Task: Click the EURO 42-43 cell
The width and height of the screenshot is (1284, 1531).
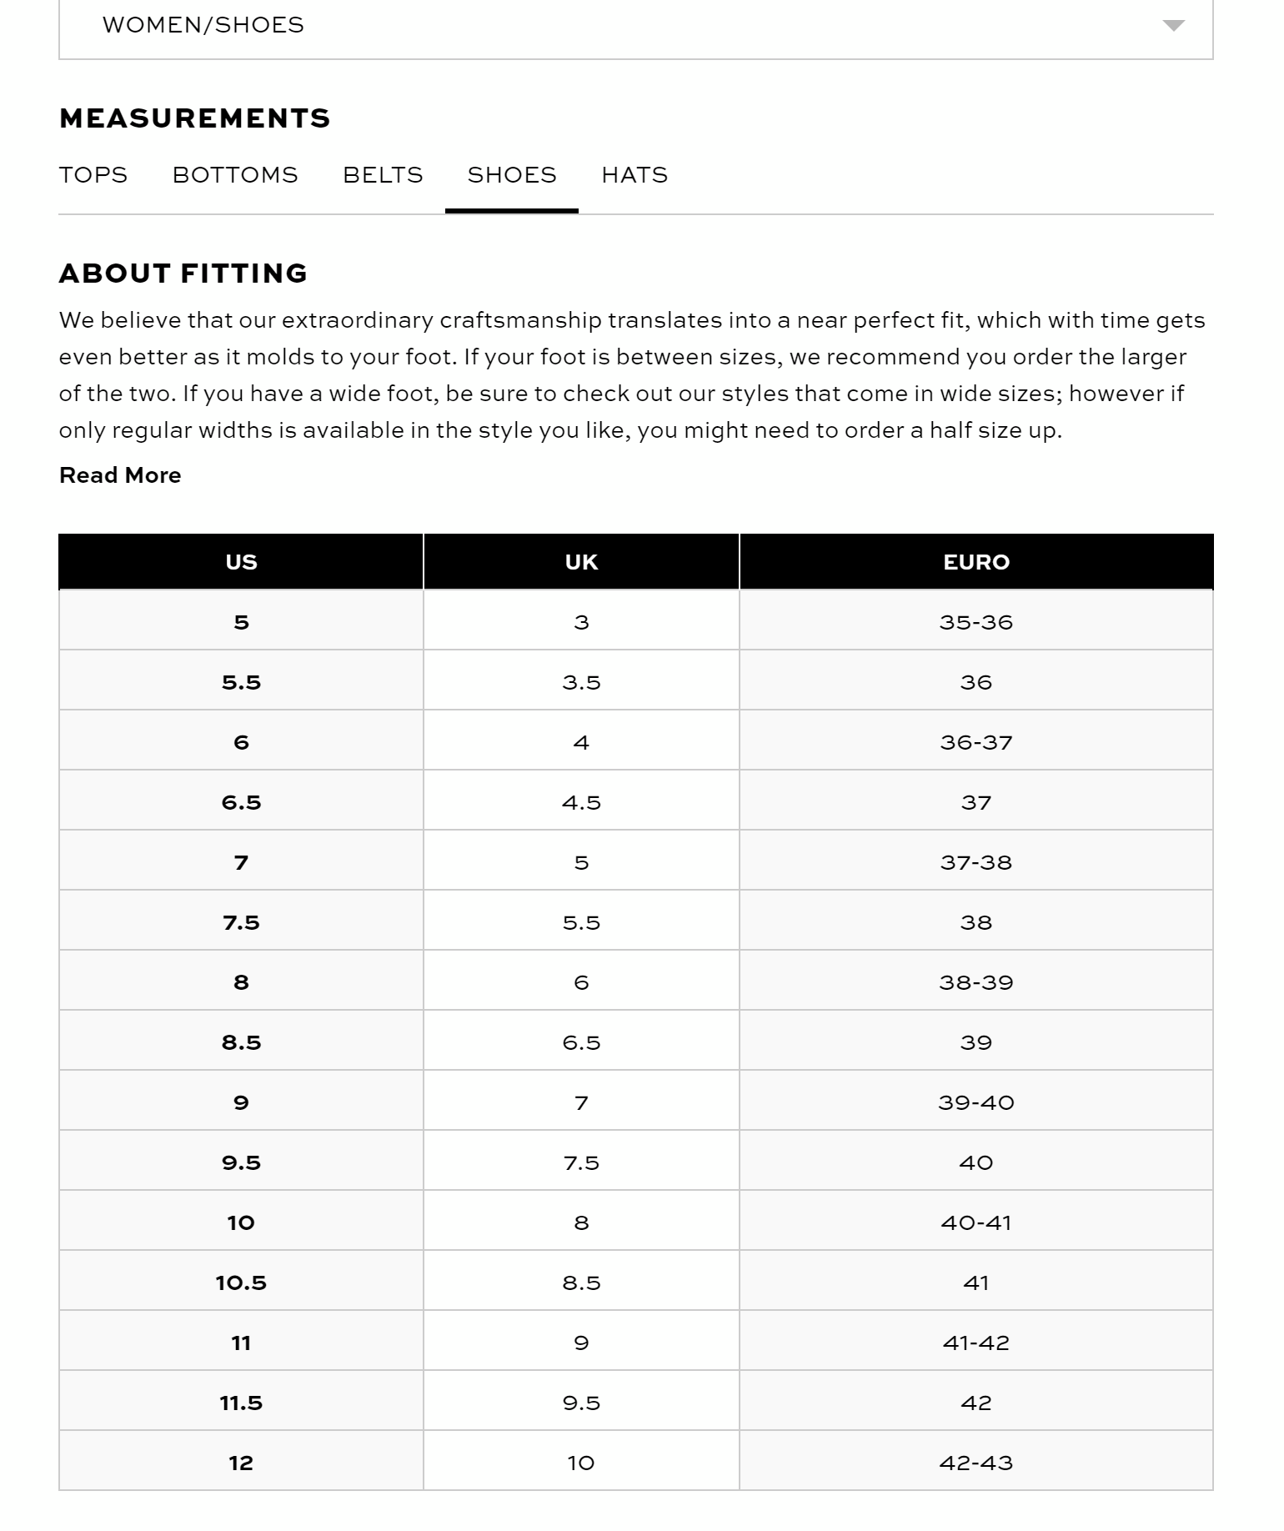Action: pos(976,1463)
